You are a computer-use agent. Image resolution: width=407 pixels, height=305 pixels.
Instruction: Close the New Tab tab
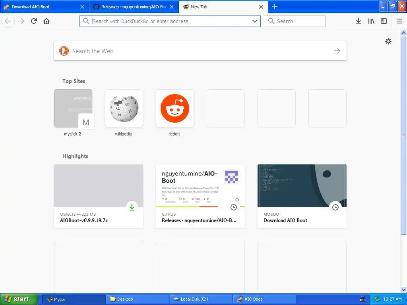(261, 7)
